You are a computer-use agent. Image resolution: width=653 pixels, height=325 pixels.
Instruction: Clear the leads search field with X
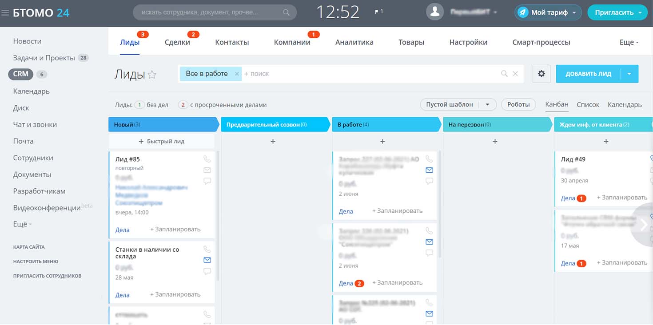[x=515, y=74]
